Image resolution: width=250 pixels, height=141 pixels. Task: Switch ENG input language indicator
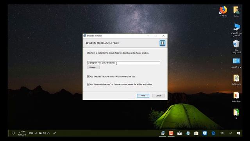coord(31,133)
